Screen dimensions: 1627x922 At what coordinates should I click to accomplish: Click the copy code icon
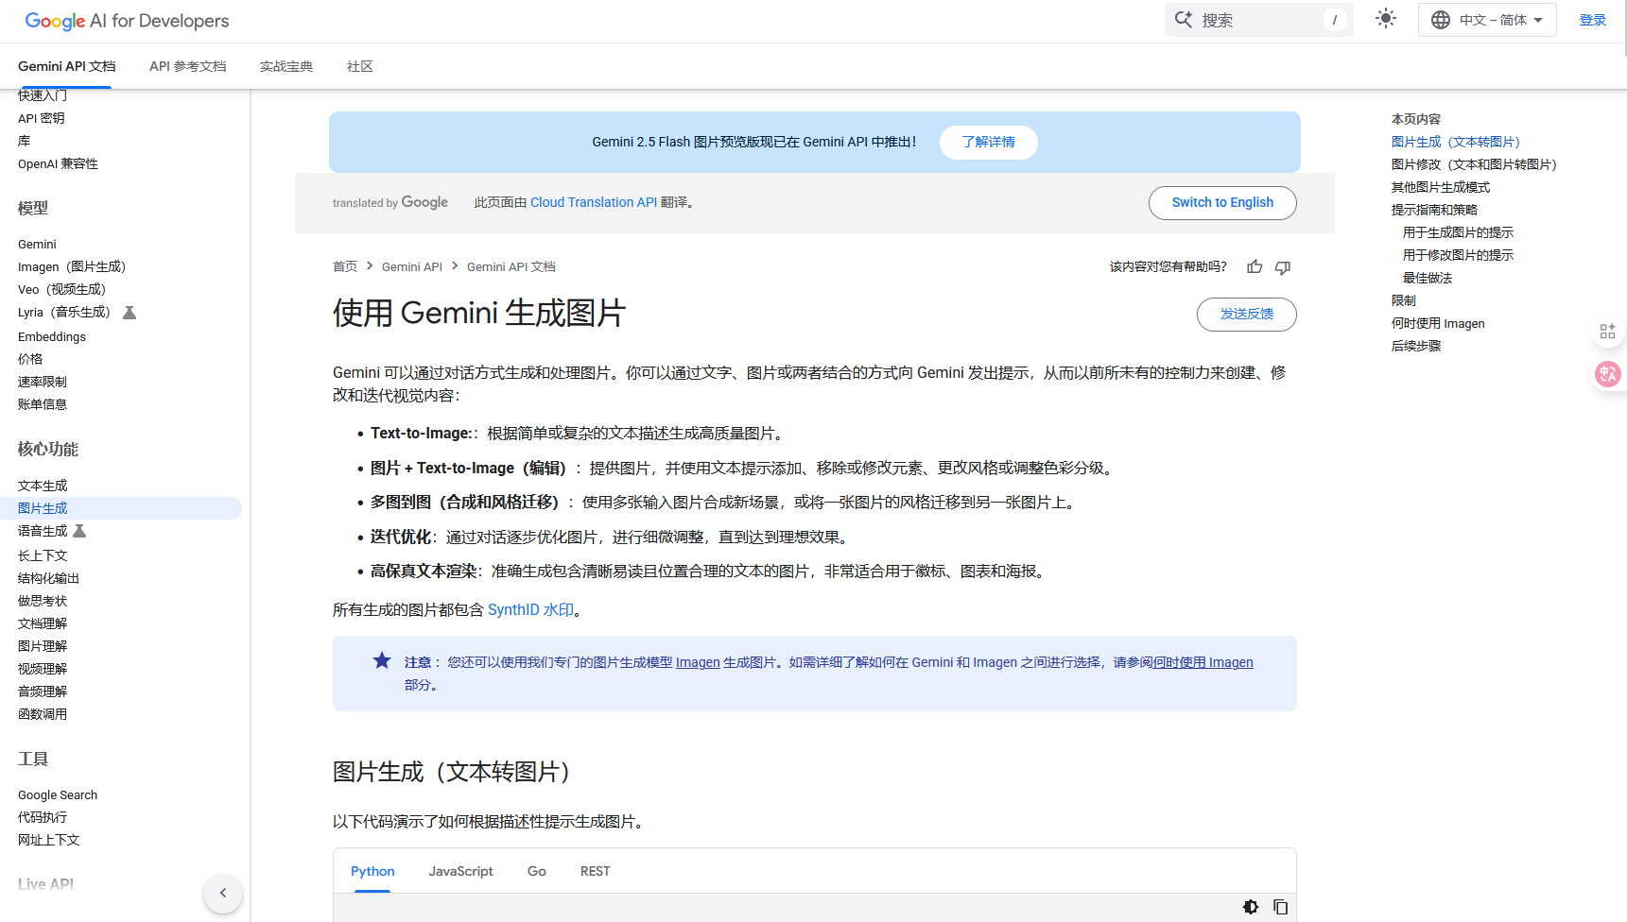(x=1281, y=907)
